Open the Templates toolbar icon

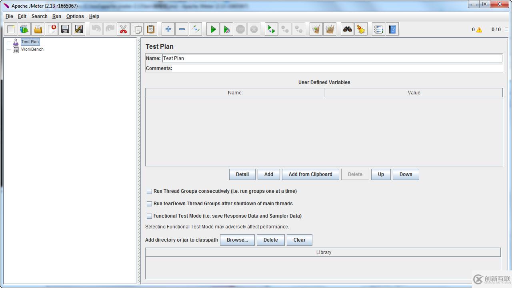pyautogui.click(x=24, y=29)
